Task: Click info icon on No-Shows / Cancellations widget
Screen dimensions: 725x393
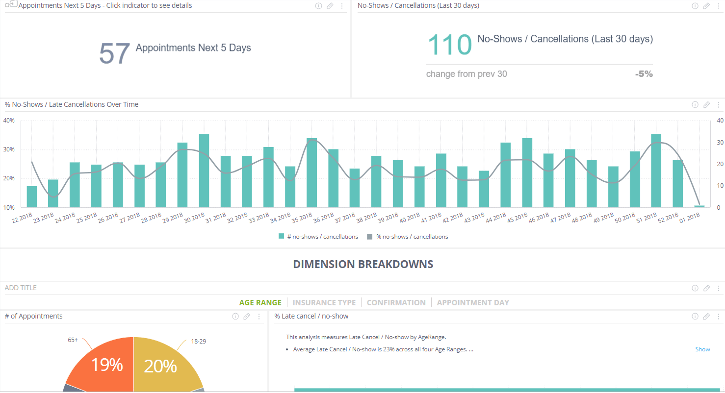Action: (x=695, y=6)
